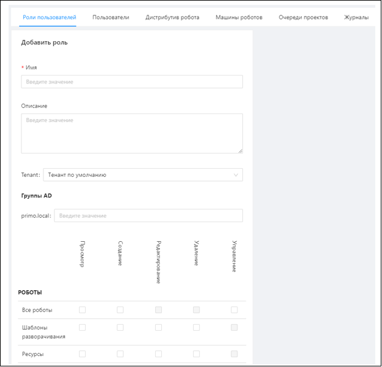Check Управление for Все роботы

pyautogui.click(x=234, y=310)
